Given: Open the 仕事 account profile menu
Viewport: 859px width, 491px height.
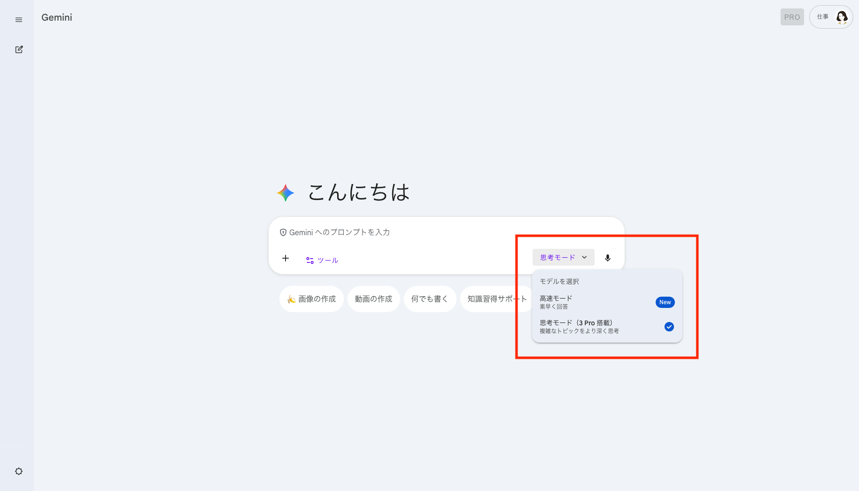Looking at the screenshot, I should point(831,17).
